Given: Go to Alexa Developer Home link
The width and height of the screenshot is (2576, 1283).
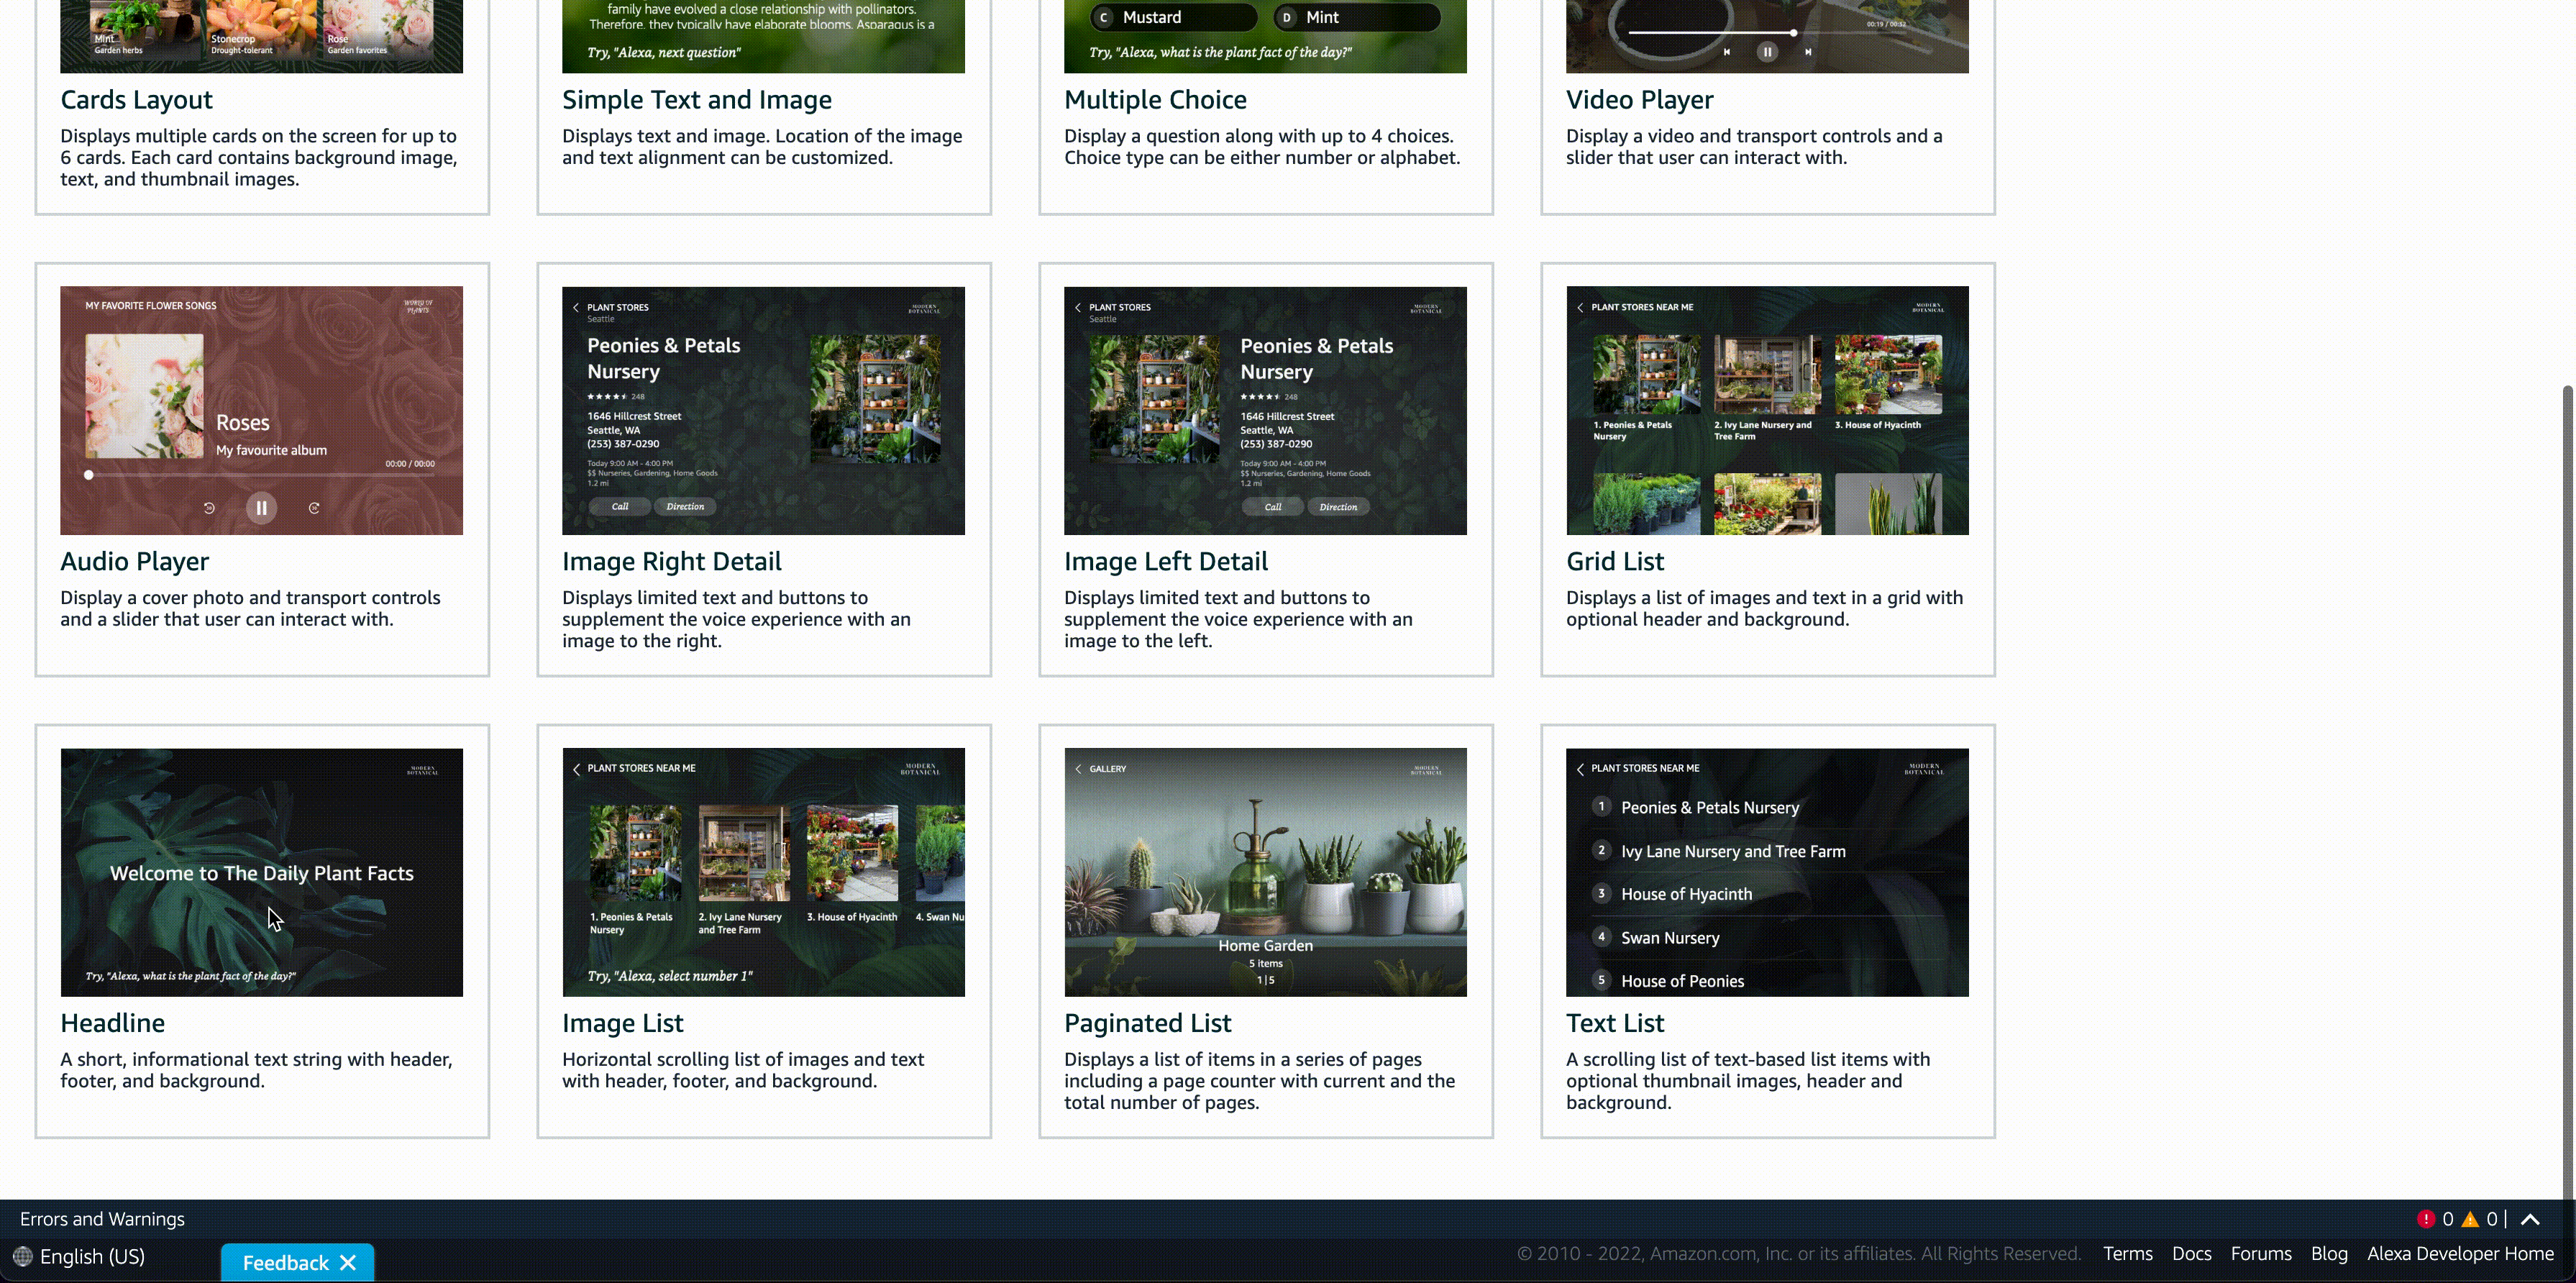Looking at the screenshot, I should coord(2460,1254).
